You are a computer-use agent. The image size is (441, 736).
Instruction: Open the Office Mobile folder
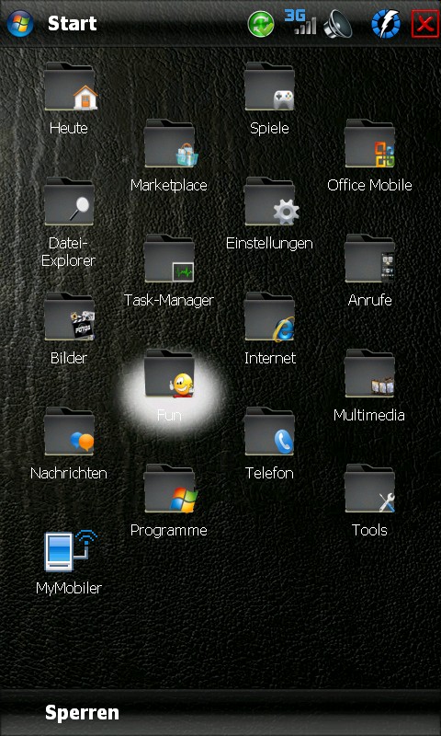370,144
